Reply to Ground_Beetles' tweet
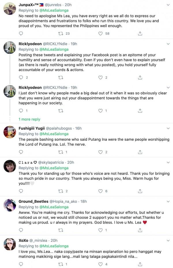Image resolution: width=173 pixels, height=268 pixels. (x=21, y=230)
